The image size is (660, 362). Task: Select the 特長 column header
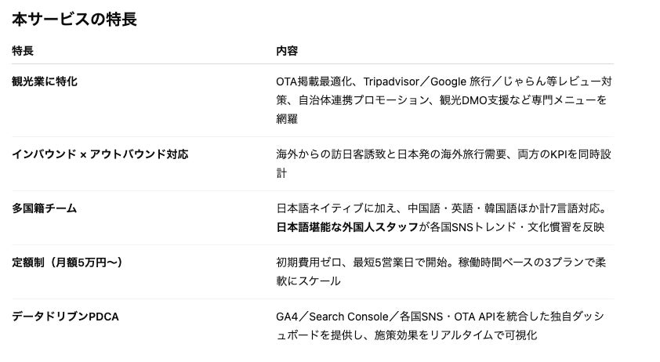pyautogui.click(x=23, y=52)
